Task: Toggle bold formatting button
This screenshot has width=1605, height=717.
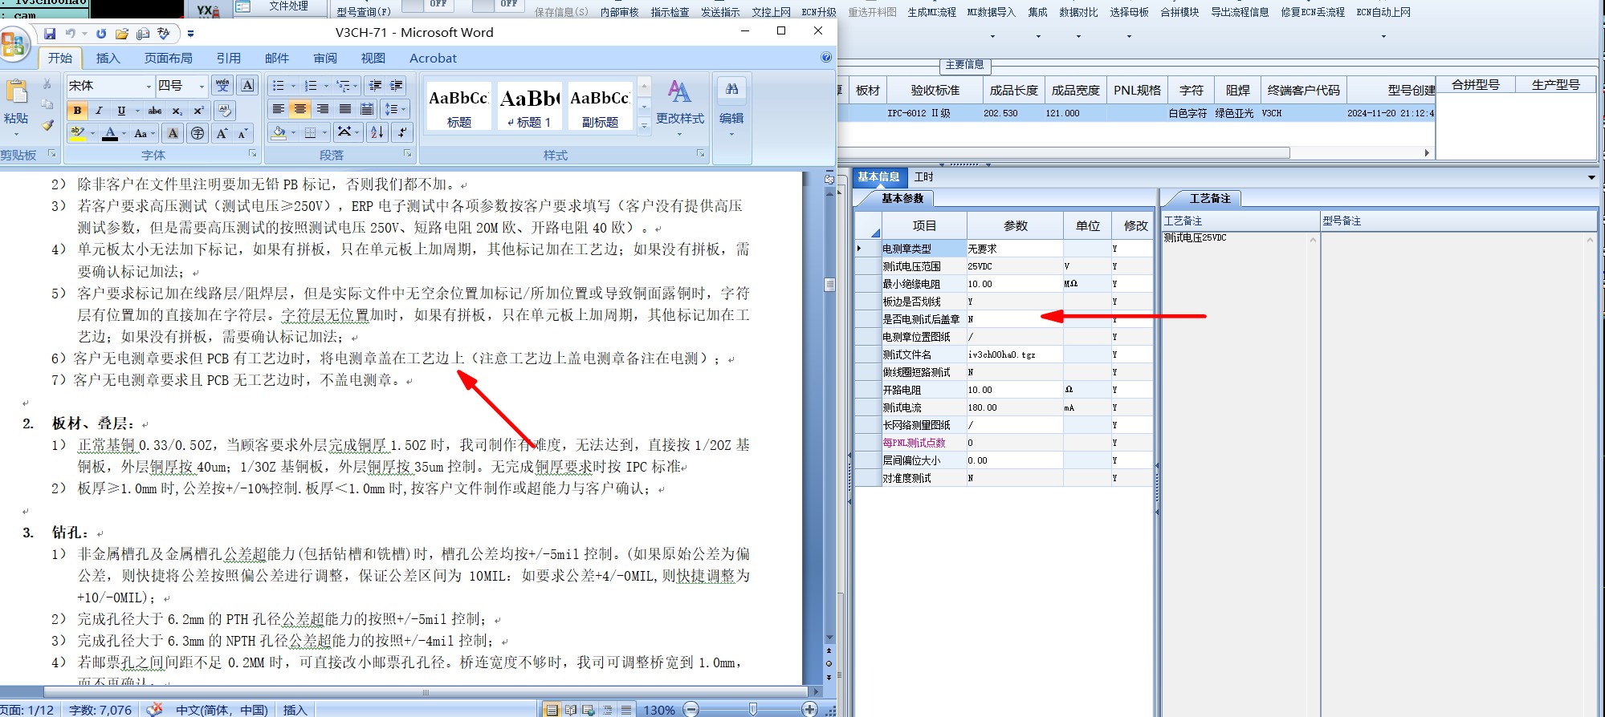Action: (x=77, y=111)
